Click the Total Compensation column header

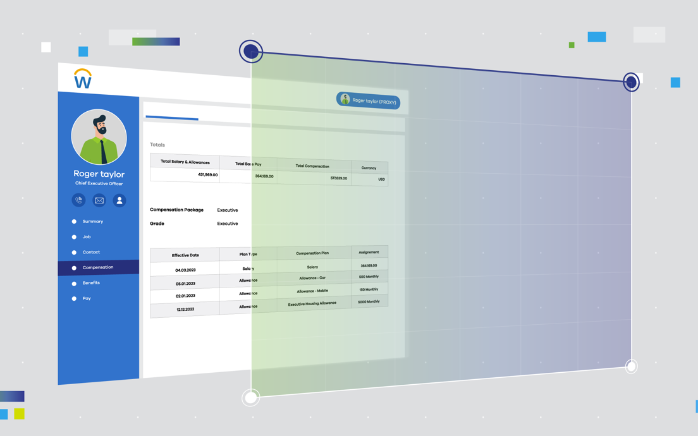pyautogui.click(x=312, y=166)
